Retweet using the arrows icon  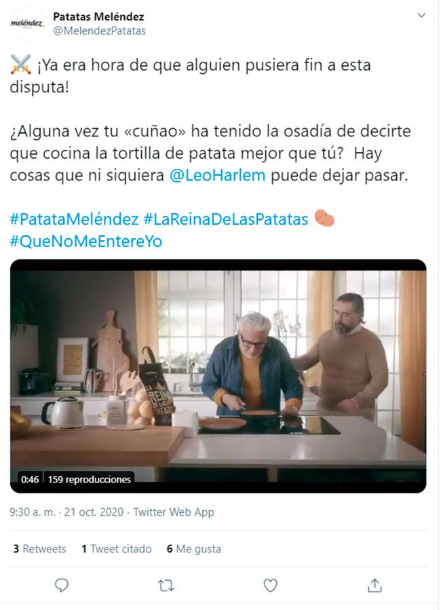click(166, 586)
